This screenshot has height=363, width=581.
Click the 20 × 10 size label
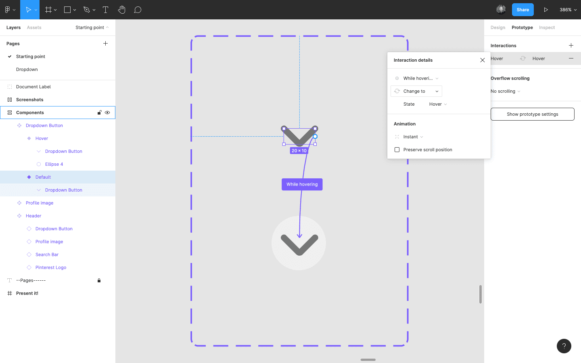click(299, 151)
